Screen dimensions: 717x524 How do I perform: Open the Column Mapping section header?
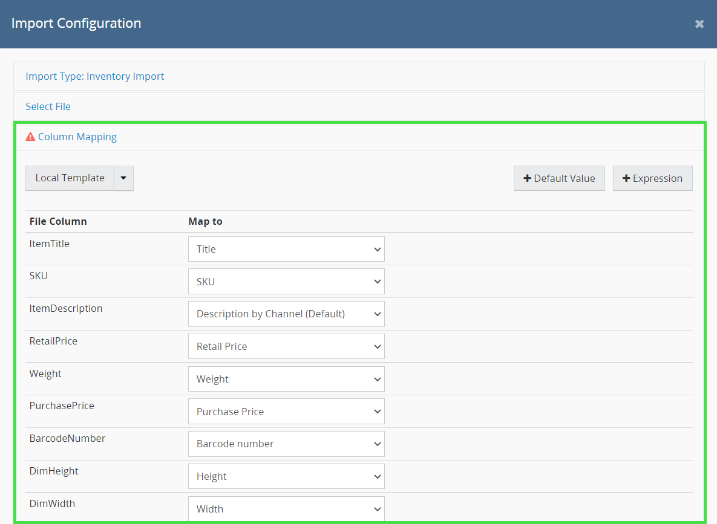77,137
